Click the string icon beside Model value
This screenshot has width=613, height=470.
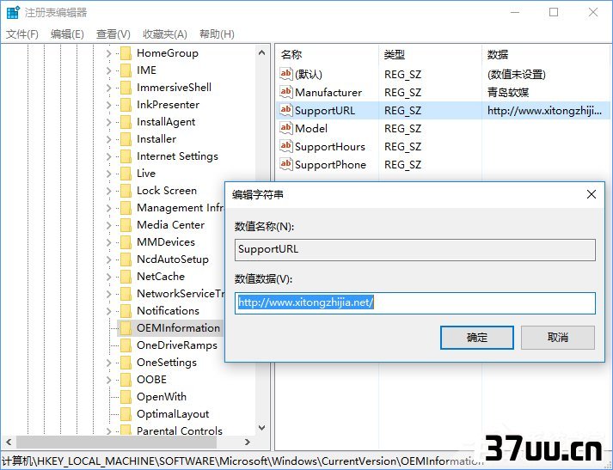click(x=286, y=128)
